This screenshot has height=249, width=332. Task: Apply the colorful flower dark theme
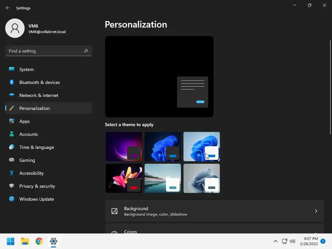[124, 178]
